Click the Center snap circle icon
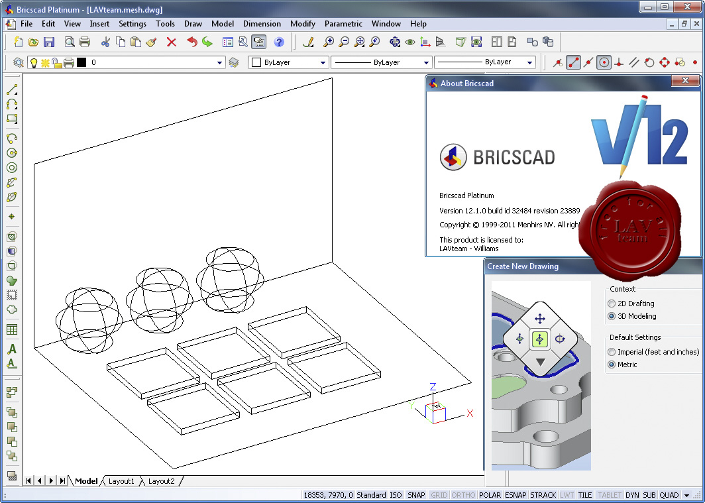This screenshot has height=503, width=705. [x=604, y=62]
